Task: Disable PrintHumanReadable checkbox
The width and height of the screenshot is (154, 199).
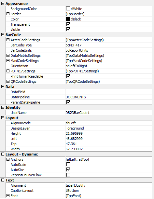Action: (68, 76)
